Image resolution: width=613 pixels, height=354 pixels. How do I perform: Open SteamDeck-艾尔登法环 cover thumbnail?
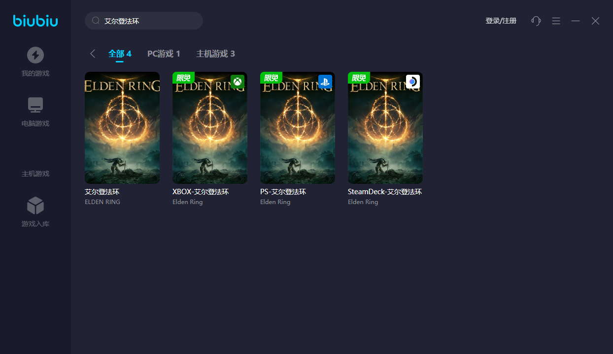click(385, 128)
